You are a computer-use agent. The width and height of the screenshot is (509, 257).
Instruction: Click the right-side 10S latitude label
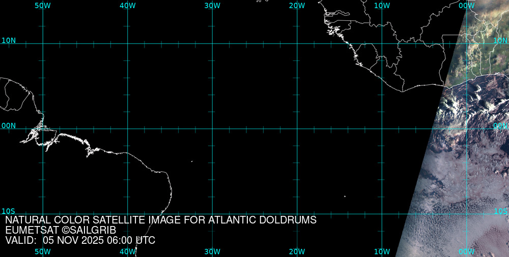tap(501, 211)
